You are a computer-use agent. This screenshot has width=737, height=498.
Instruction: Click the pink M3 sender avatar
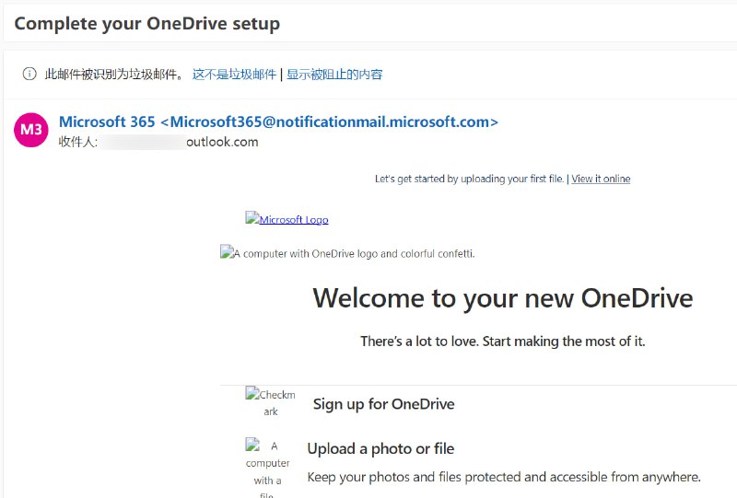point(31,131)
